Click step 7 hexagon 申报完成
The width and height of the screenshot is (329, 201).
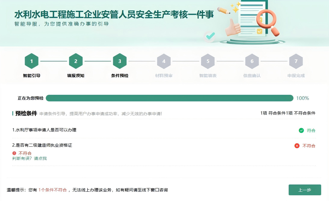(296, 61)
